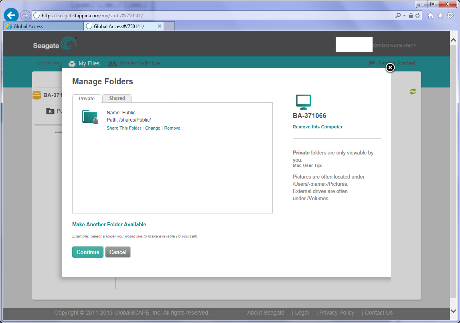Click the browser back arrow button
460x323 pixels.
(11, 15)
